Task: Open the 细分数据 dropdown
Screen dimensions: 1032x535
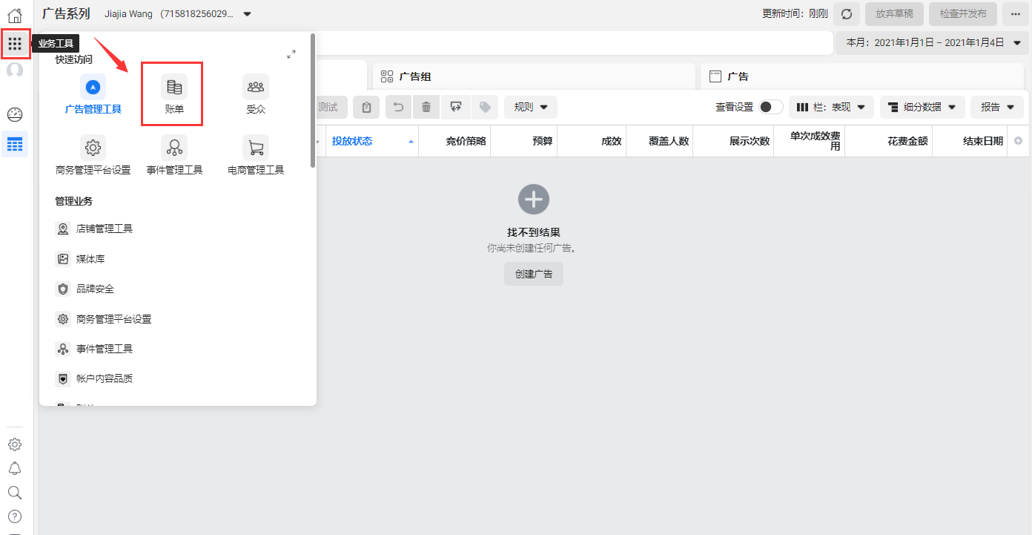Action: (922, 108)
